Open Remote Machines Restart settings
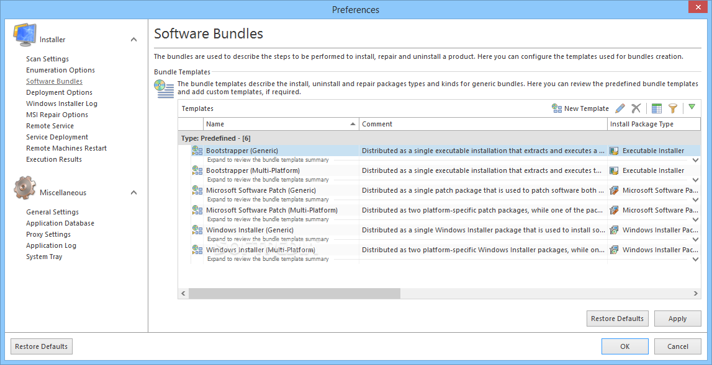Viewport: 712px width, 365px height. pyautogui.click(x=66, y=148)
